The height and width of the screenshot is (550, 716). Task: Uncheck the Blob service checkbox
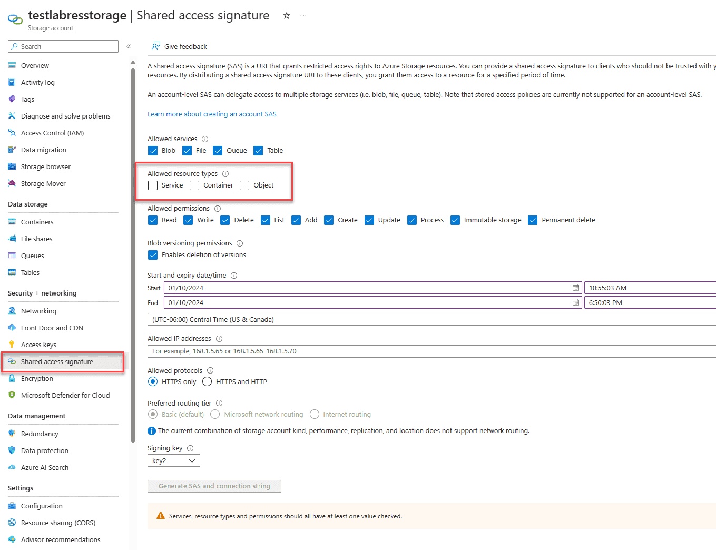tap(153, 151)
